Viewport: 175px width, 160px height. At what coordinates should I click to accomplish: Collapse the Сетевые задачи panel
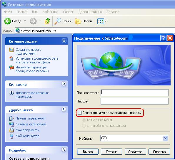click(64, 41)
